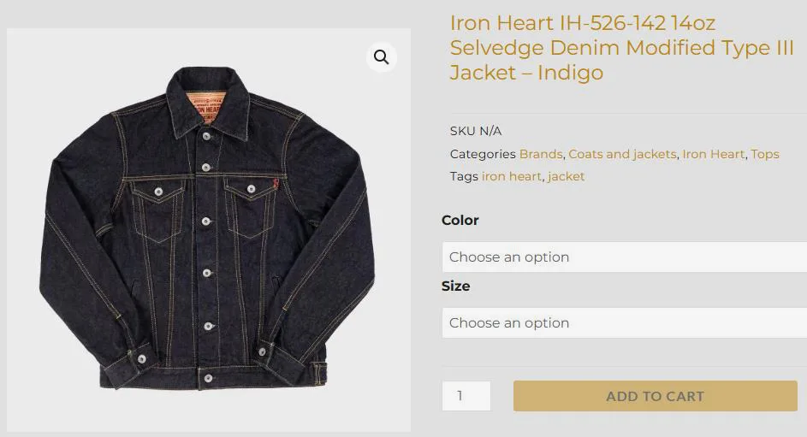Go to Coats and jackets category

[622, 154]
